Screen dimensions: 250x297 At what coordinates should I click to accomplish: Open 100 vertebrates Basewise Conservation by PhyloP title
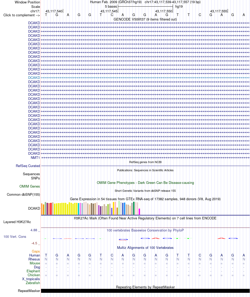[x=145, y=230]
